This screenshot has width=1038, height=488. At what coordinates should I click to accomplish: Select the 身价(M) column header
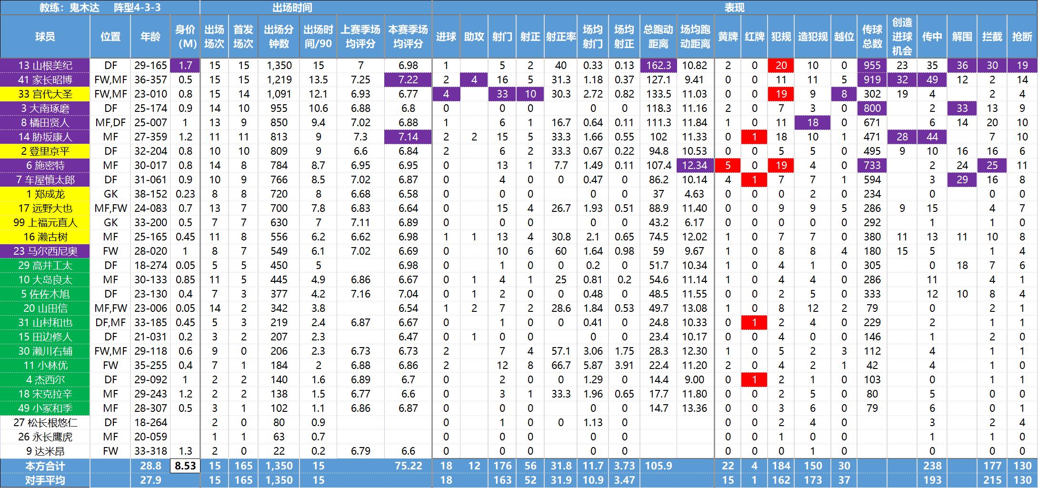(x=185, y=37)
